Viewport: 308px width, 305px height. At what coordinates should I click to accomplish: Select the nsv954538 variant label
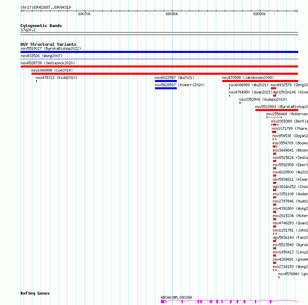point(290,136)
